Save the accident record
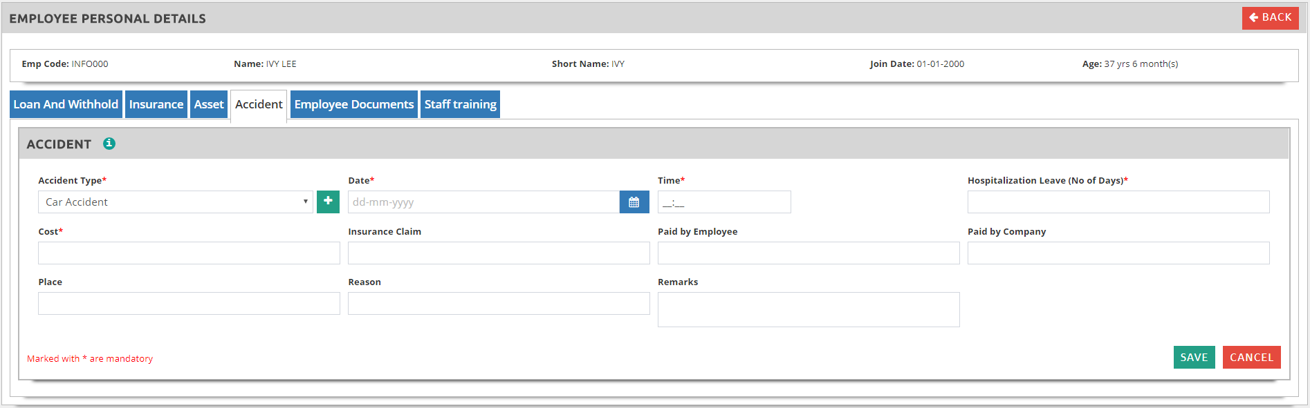Screen dimensions: 1310x408 (x=1194, y=358)
